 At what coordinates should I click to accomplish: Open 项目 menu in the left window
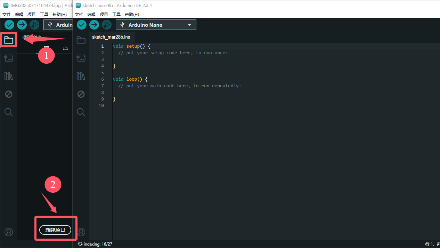pos(32,15)
